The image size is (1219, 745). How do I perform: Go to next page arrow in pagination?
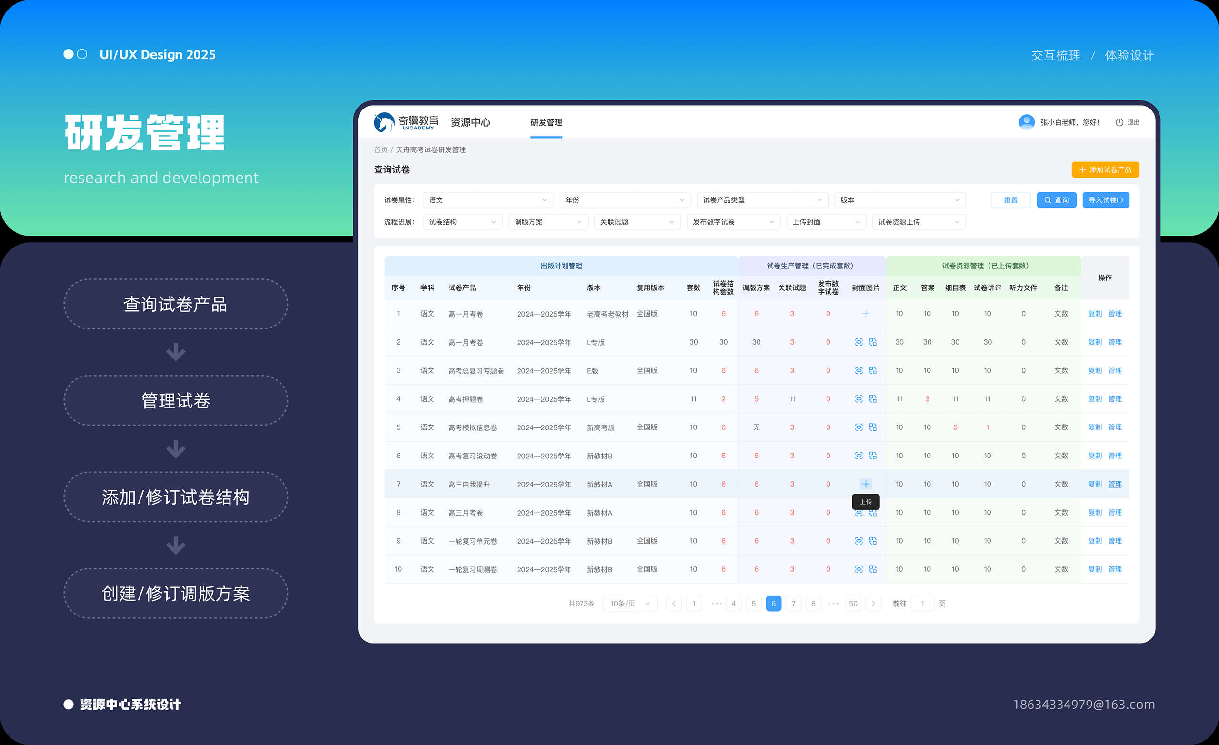[873, 604]
